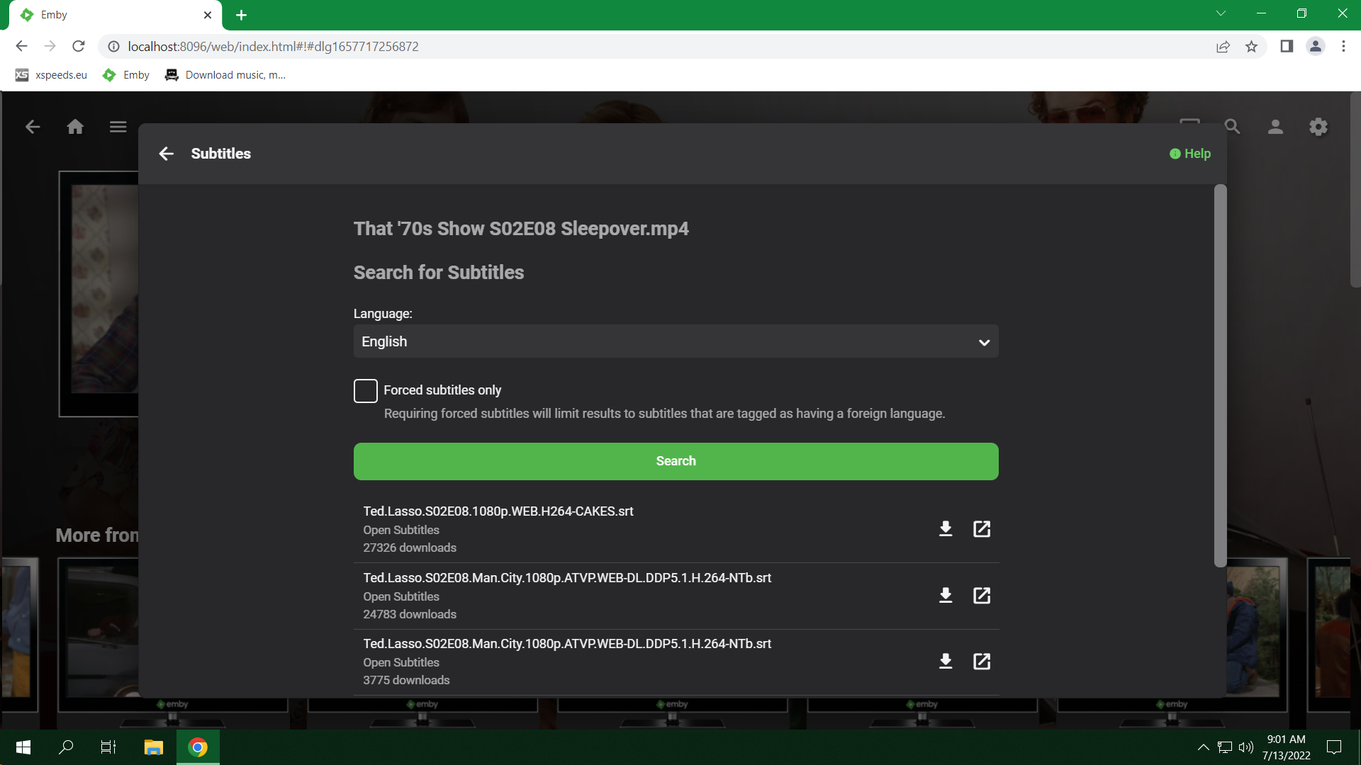
Task: Download the 24783-downloads NTb subtitle
Action: (x=945, y=596)
